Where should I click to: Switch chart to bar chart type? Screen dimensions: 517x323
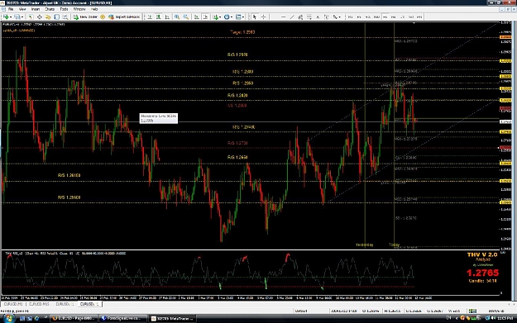tap(150, 17)
